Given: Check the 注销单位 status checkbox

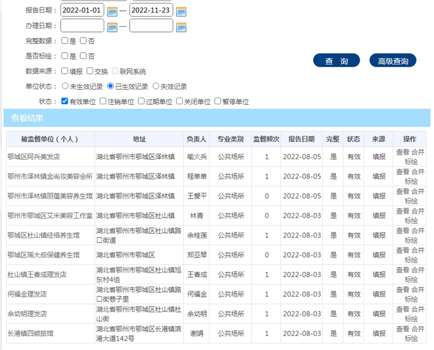Looking at the screenshot, I should 103,101.
